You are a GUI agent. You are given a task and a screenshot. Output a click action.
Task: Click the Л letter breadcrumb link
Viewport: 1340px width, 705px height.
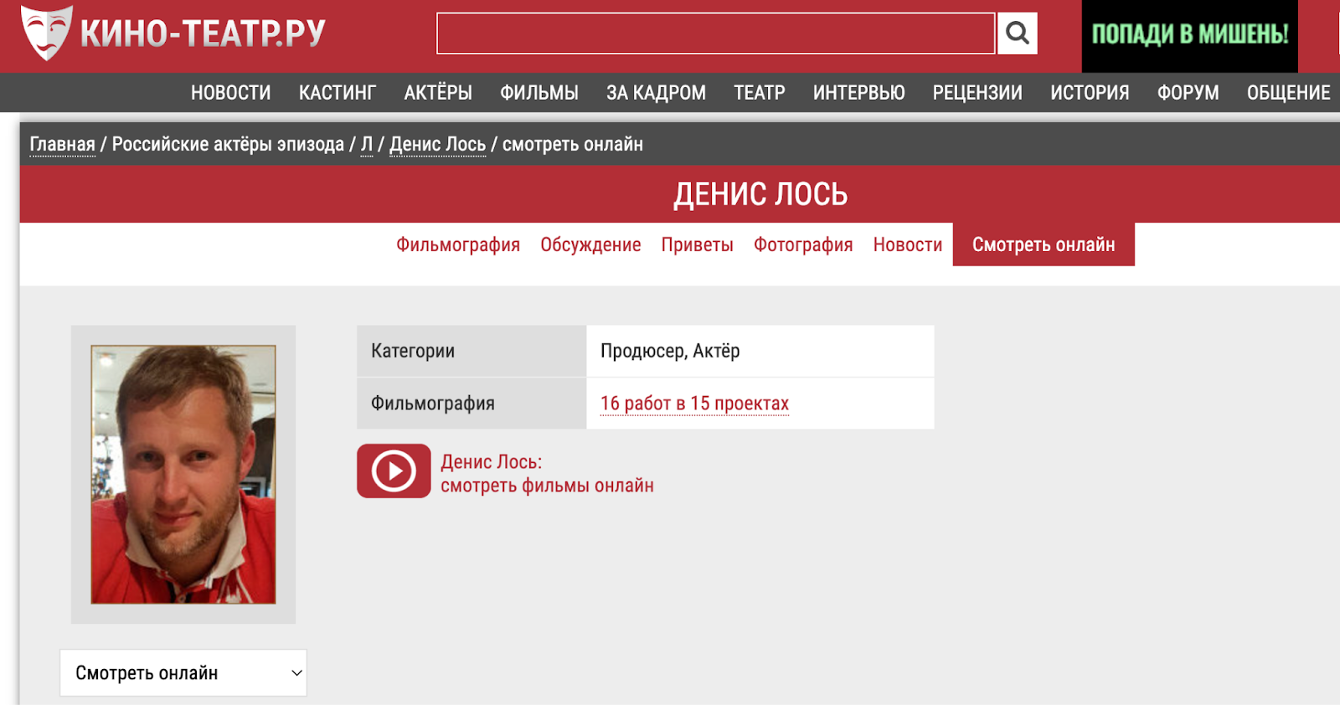pyautogui.click(x=367, y=144)
